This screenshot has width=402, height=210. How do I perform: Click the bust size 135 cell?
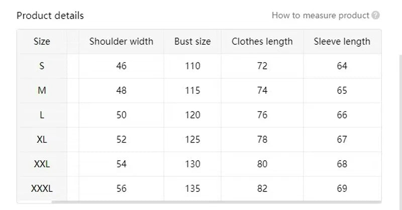coord(192,188)
